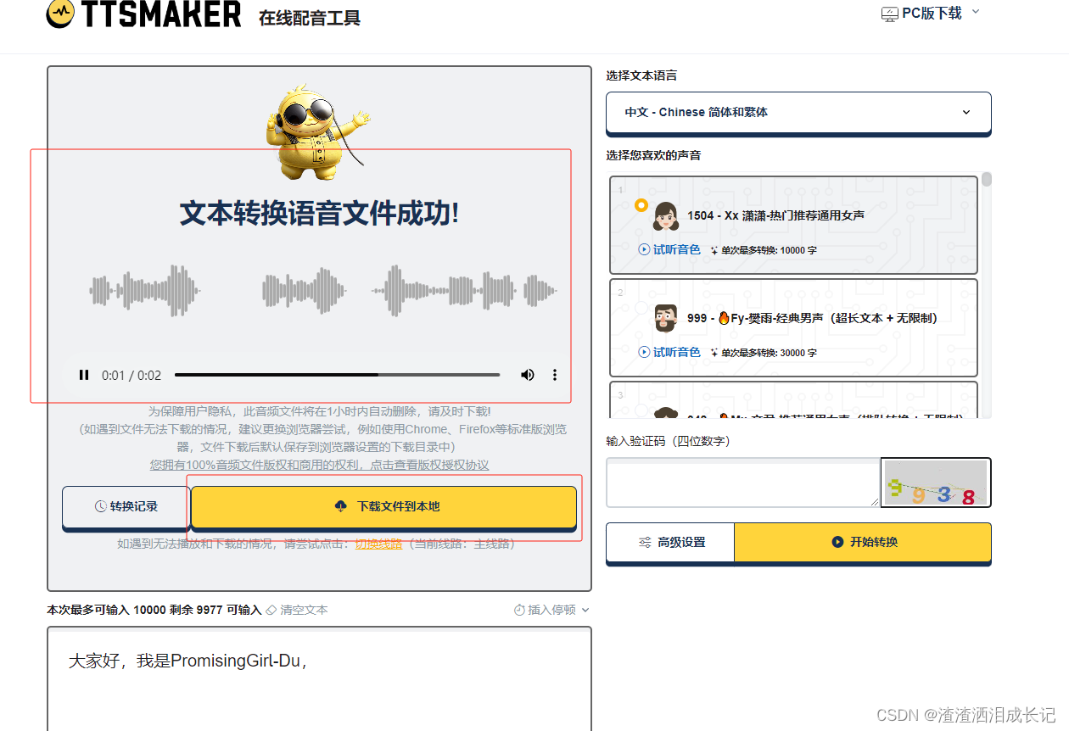This screenshot has height=731, width=1069.
Task: Open the 中文 - Chinese language dropdown
Action: [x=798, y=112]
